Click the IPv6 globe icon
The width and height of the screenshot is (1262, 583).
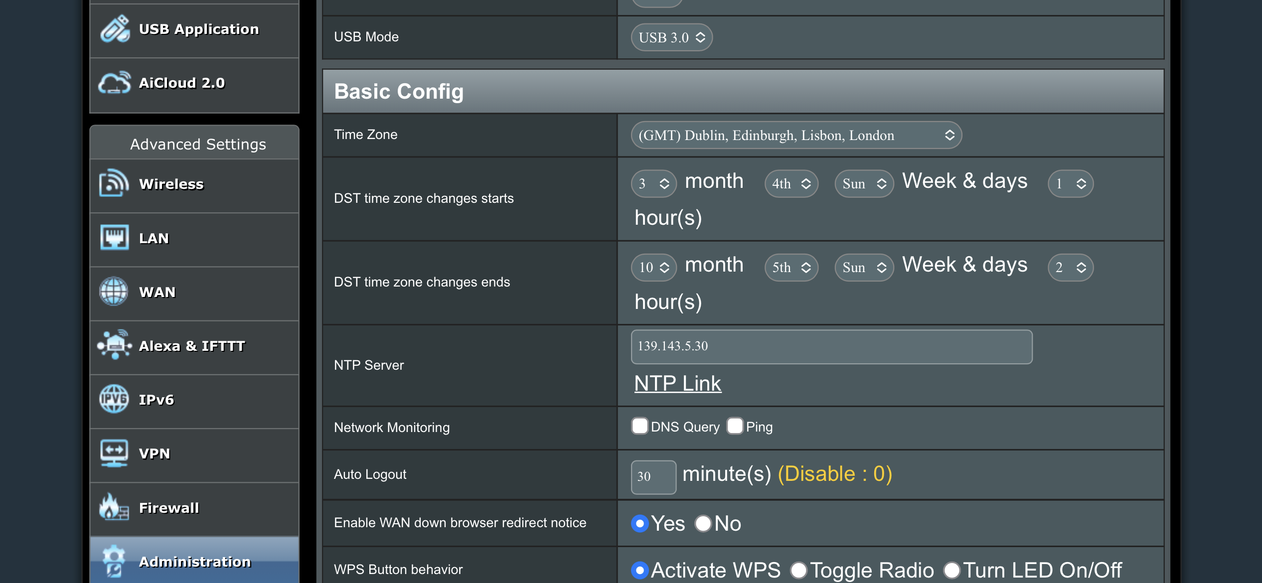(114, 399)
